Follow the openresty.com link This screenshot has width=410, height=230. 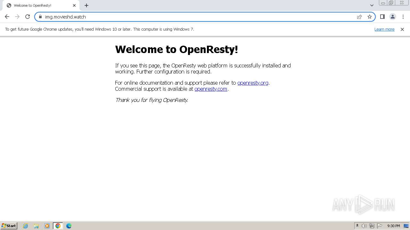point(211,89)
